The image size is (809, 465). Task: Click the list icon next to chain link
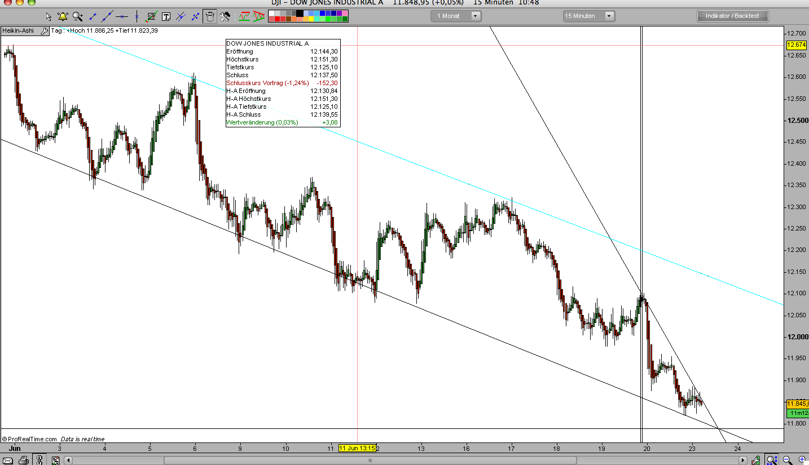[55, 460]
